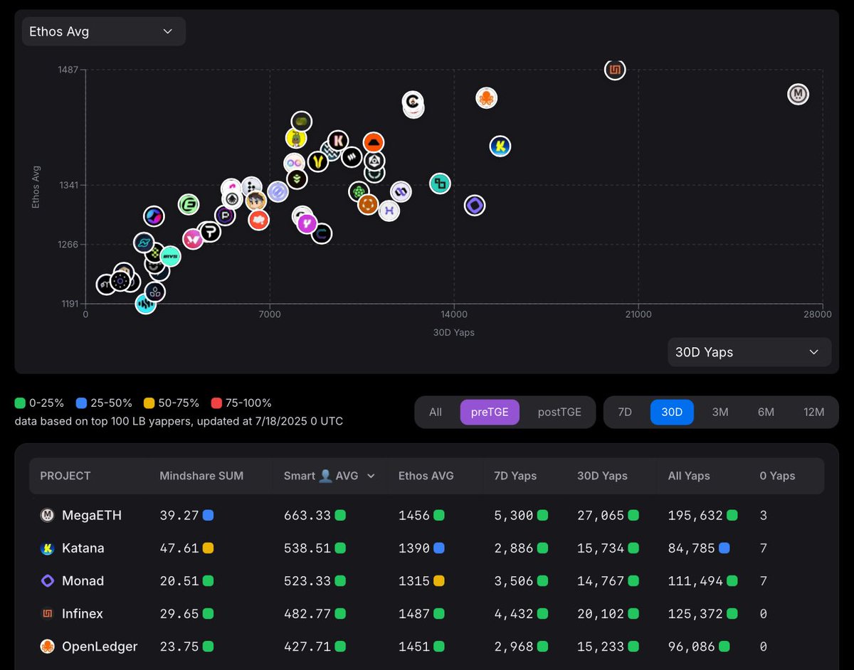This screenshot has width=854, height=670.
Task: Click Infinex's 30D Yaps value 20,102
Action: point(601,614)
